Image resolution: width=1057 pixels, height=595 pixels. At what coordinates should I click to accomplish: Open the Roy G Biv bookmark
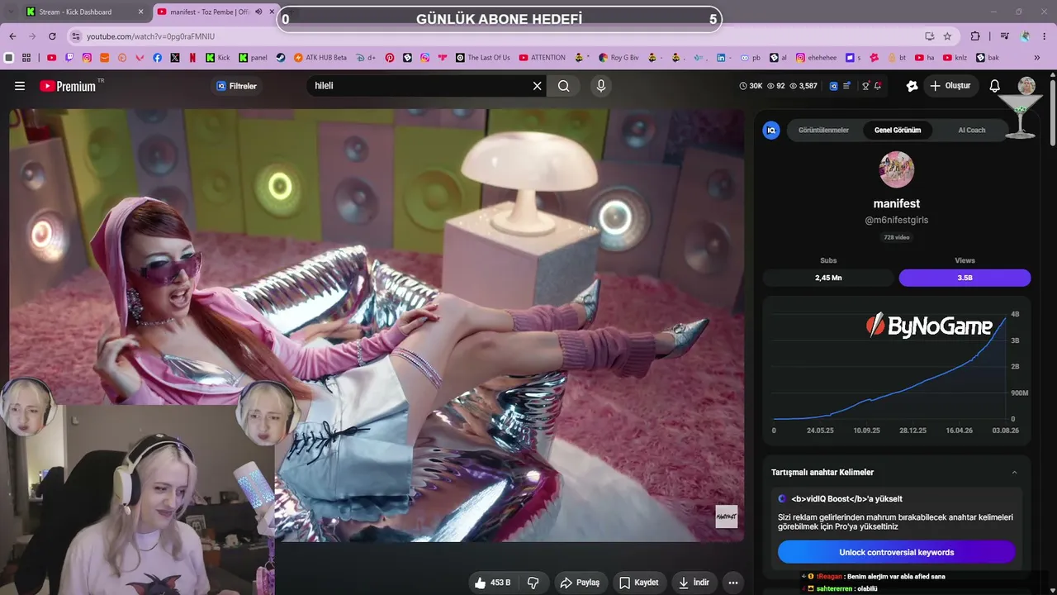(618, 58)
